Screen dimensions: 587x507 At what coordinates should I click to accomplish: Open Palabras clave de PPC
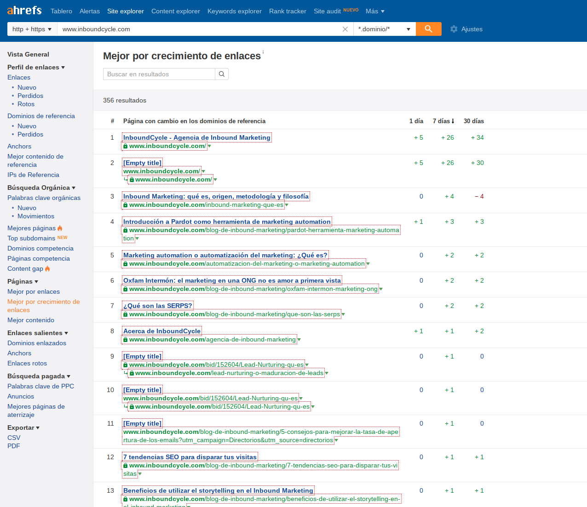pos(40,387)
